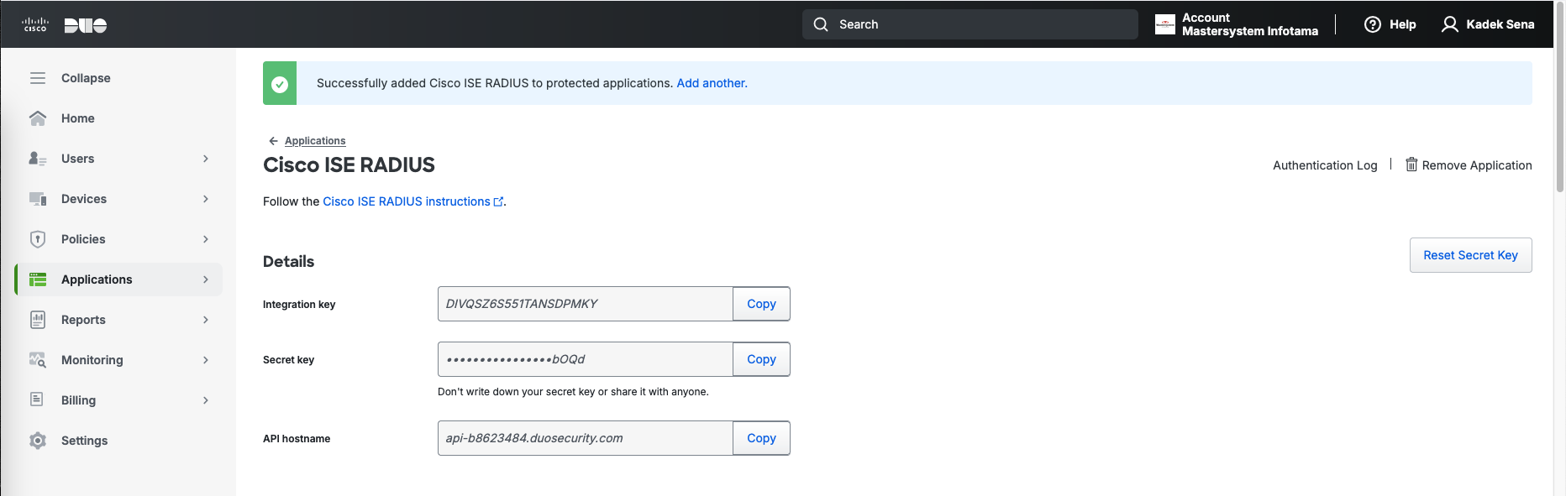Viewport: 1566px width, 496px height.
Task: Expand the Billing submenu chevron
Action: pos(206,400)
